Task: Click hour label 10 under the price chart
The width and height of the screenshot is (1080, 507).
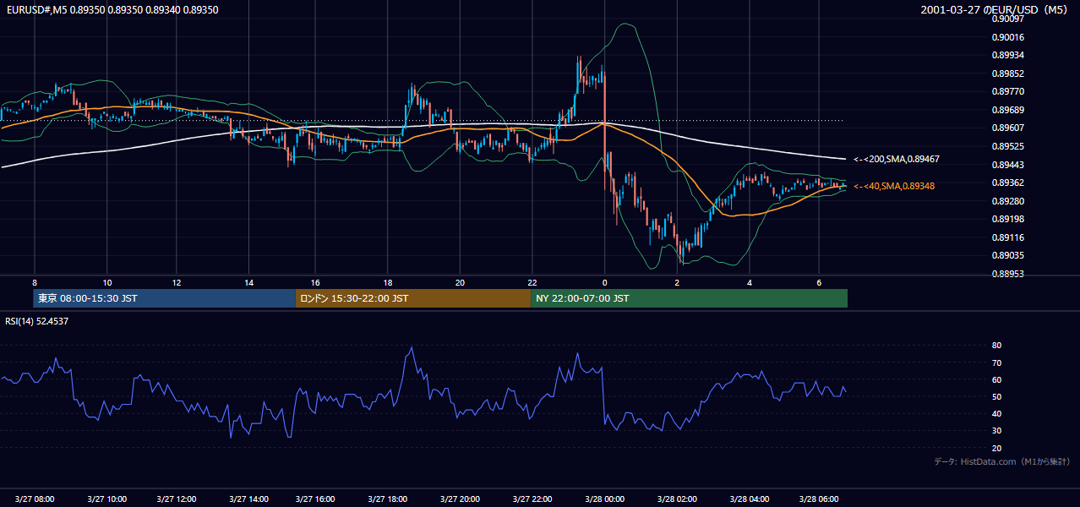Action: click(106, 282)
